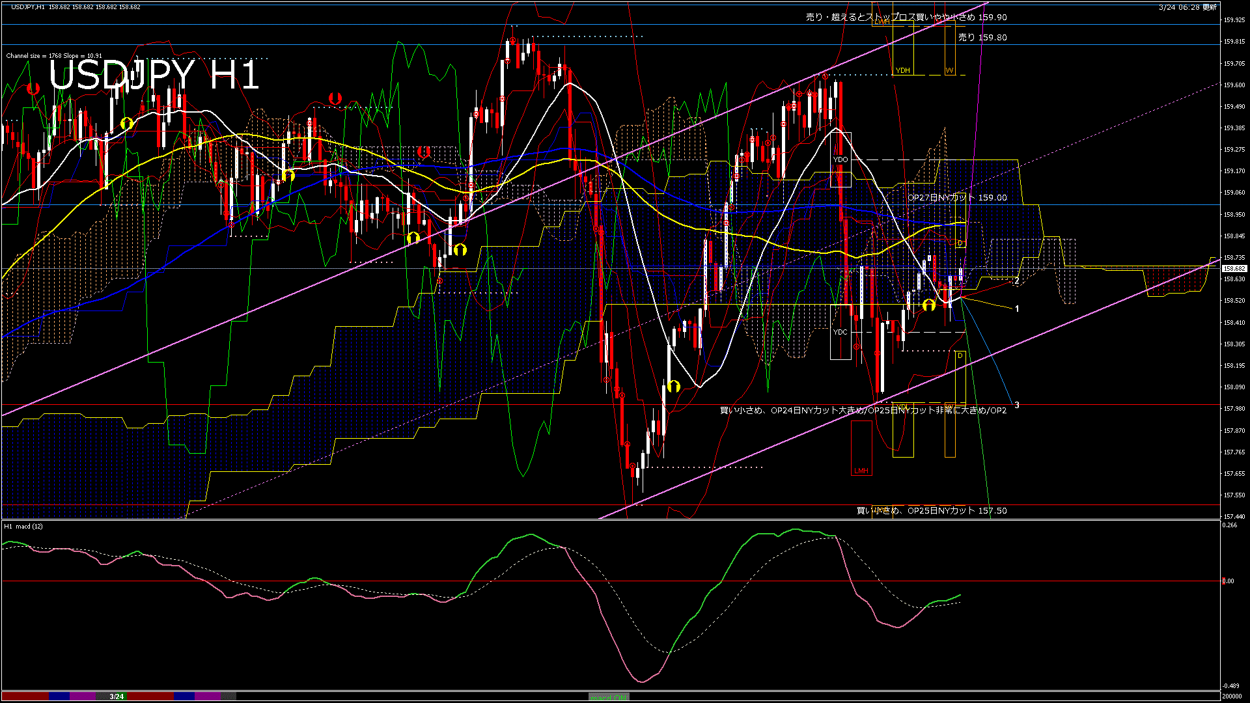Click the projection line label 3
Image resolution: width=1250 pixels, height=703 pixels.
[x=1017, y=405]
